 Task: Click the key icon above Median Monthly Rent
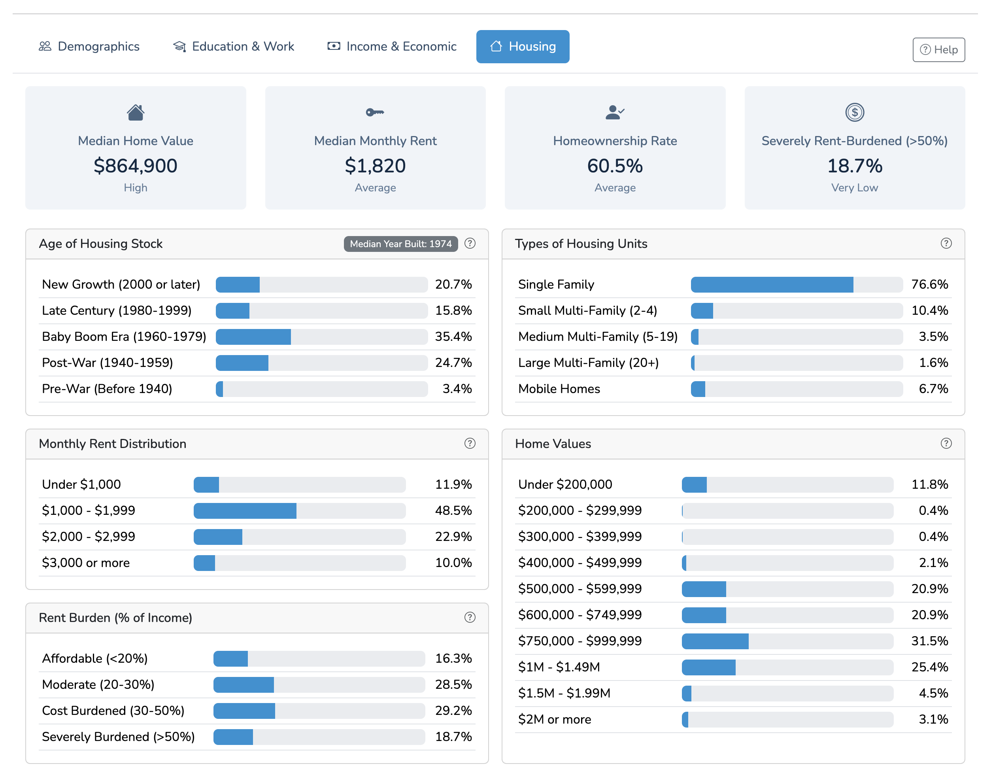click(x=375, y=112)
